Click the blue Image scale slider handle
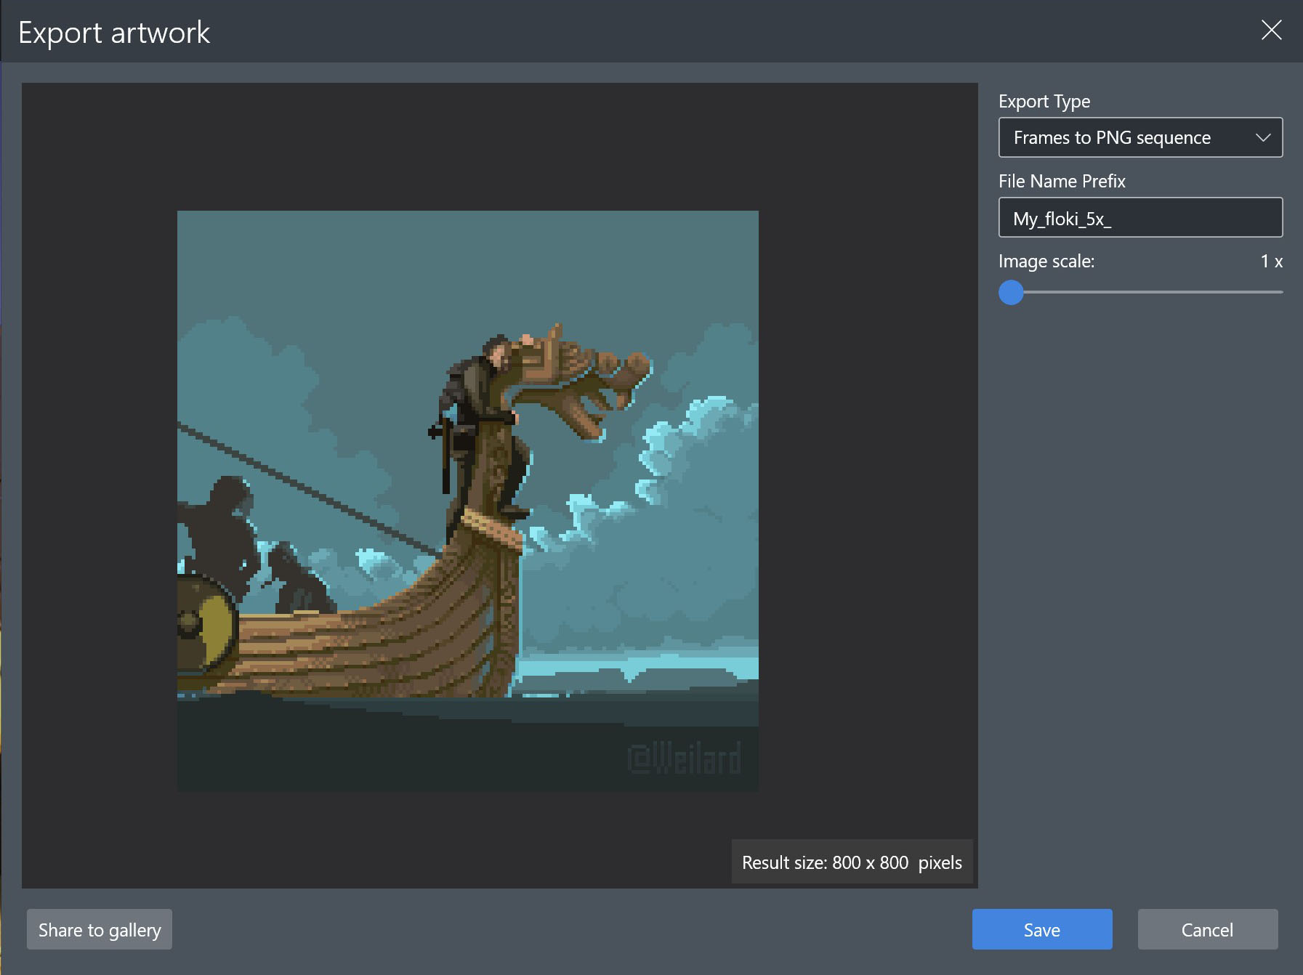This screenshot has height=975, width=1303. coord(1011,292)
